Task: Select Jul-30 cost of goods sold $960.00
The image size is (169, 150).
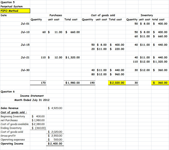Action: click(117, 74)
